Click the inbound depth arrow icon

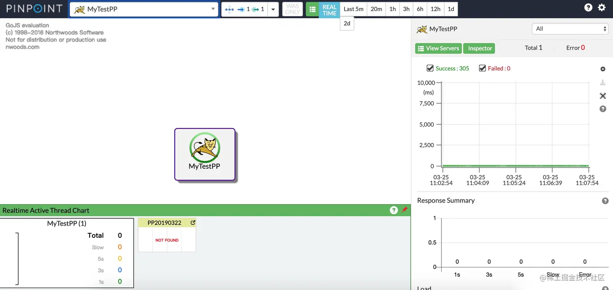241,9
